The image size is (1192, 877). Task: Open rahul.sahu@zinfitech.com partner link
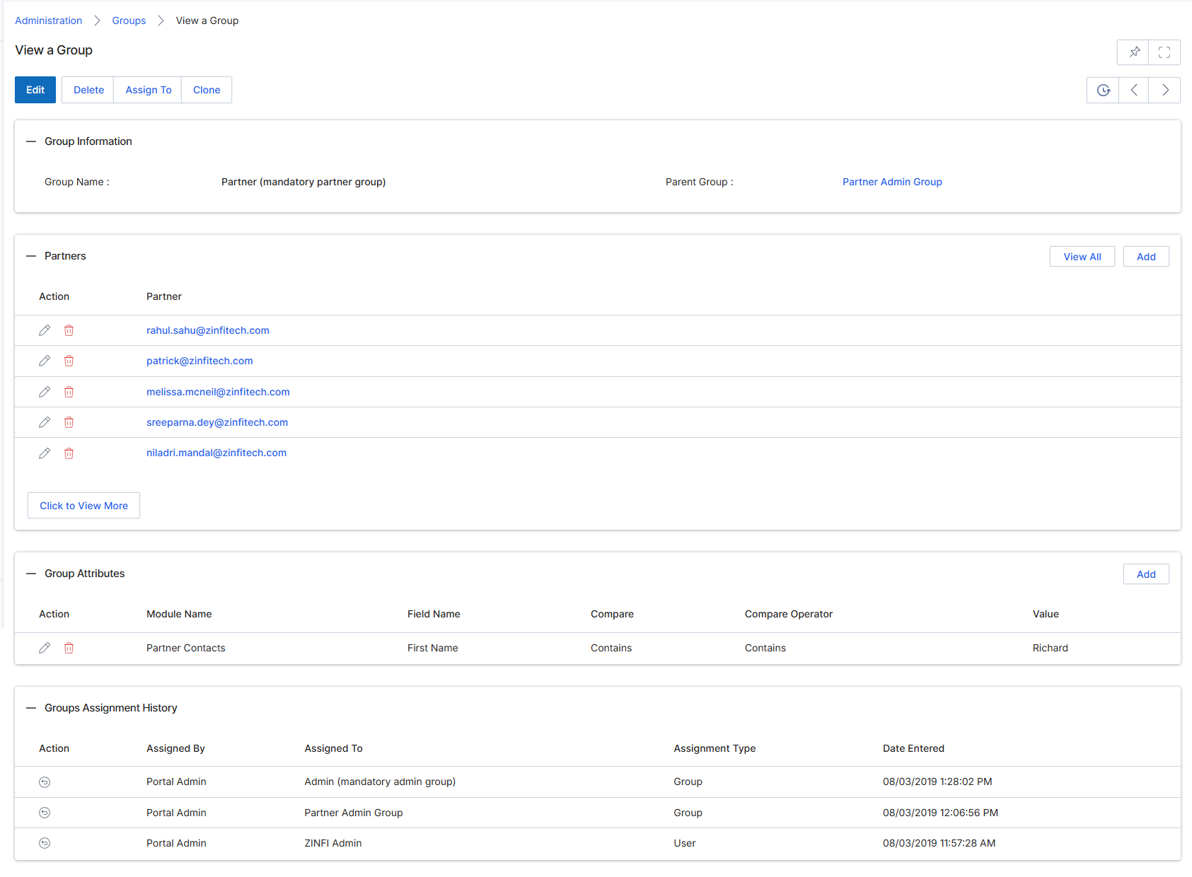click(x=208, y=330)
